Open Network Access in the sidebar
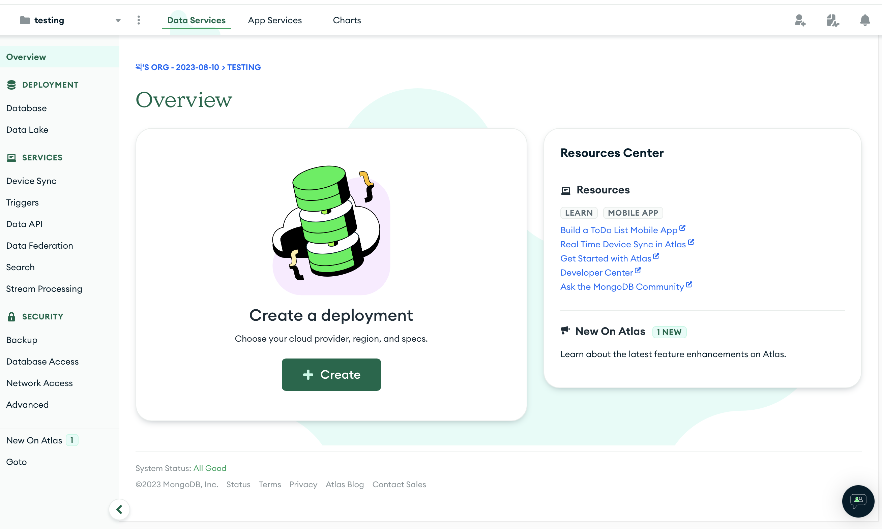The width and height of the screenshot is (882, 529). tap(60, 383)
